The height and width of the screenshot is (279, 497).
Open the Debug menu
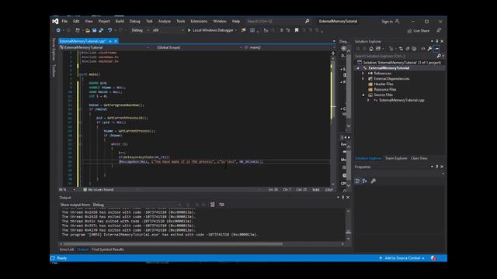tap(134, 21)
